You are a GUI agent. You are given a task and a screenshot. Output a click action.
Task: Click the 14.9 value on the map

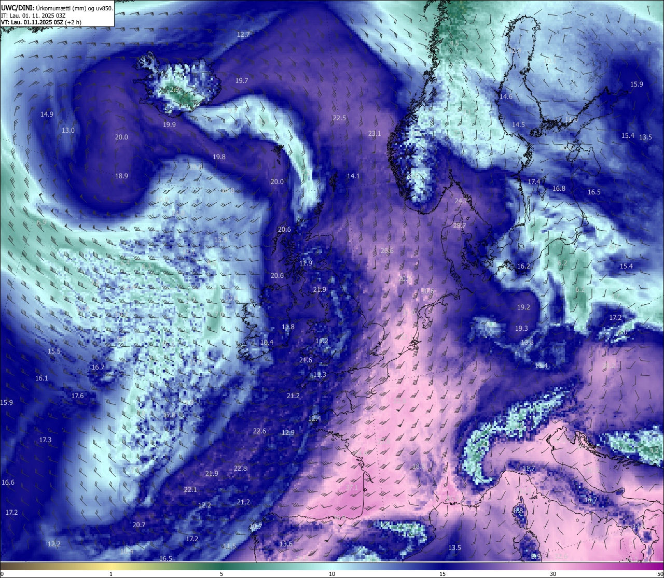pyautogui.click(x=47, y=115)
